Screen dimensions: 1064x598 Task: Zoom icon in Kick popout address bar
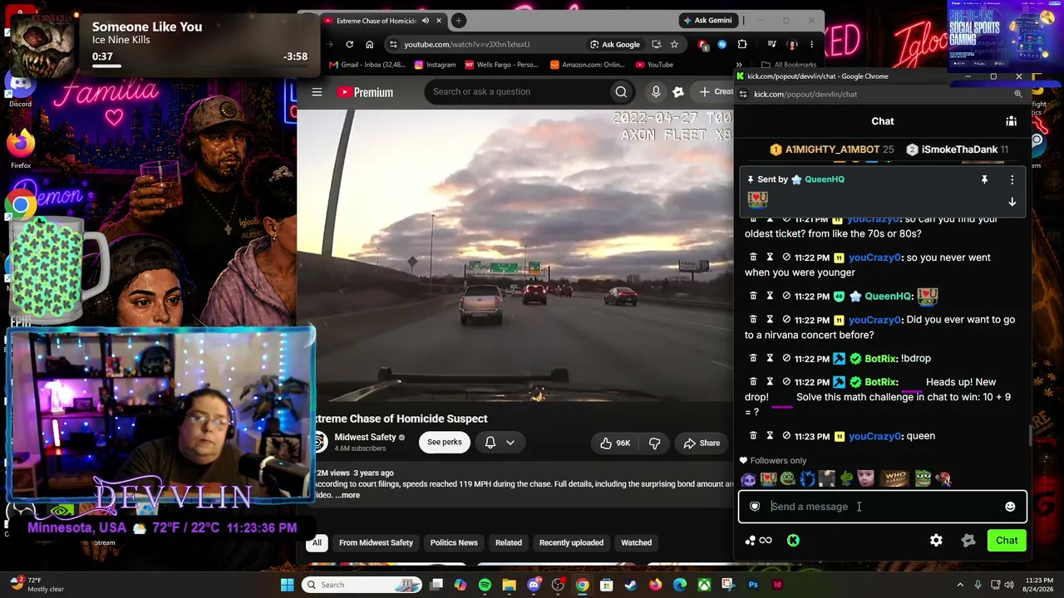(x=1017, y=94)
